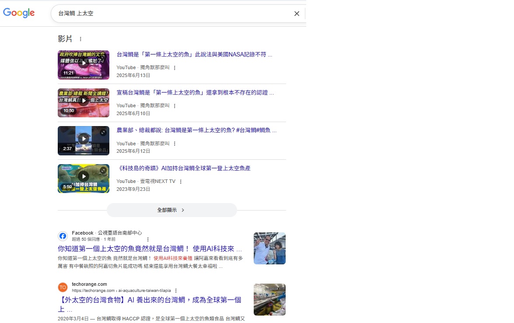514x323 pixels.
Task: Open three-dot menu for 2:37 video result
Action: (175, 144)
